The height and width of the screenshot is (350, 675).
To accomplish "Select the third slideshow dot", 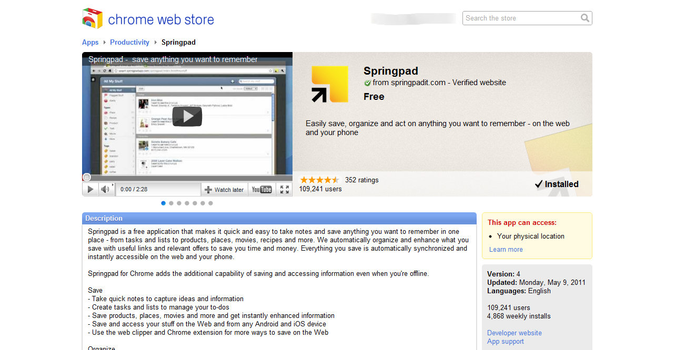I will 179,203.
